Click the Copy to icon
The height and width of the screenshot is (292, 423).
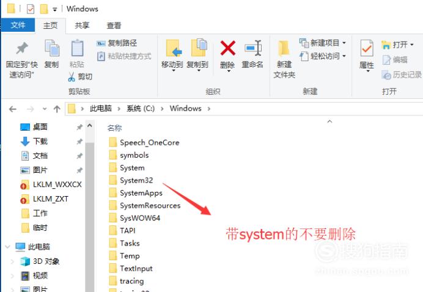click(x=199, y=48)
